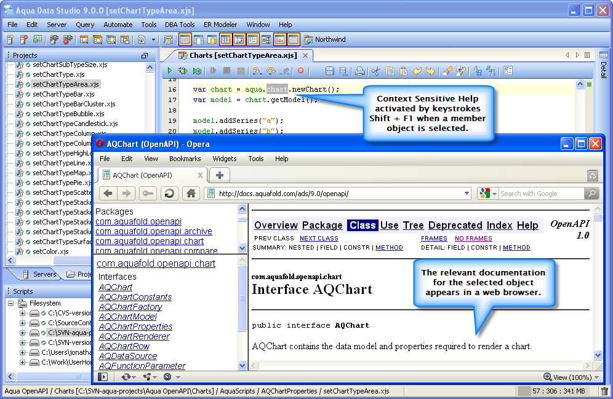The height and width of the screenshot is (399, 613).
Task: Open Widgets menu in Opera
Action: [x=225, y=159]
